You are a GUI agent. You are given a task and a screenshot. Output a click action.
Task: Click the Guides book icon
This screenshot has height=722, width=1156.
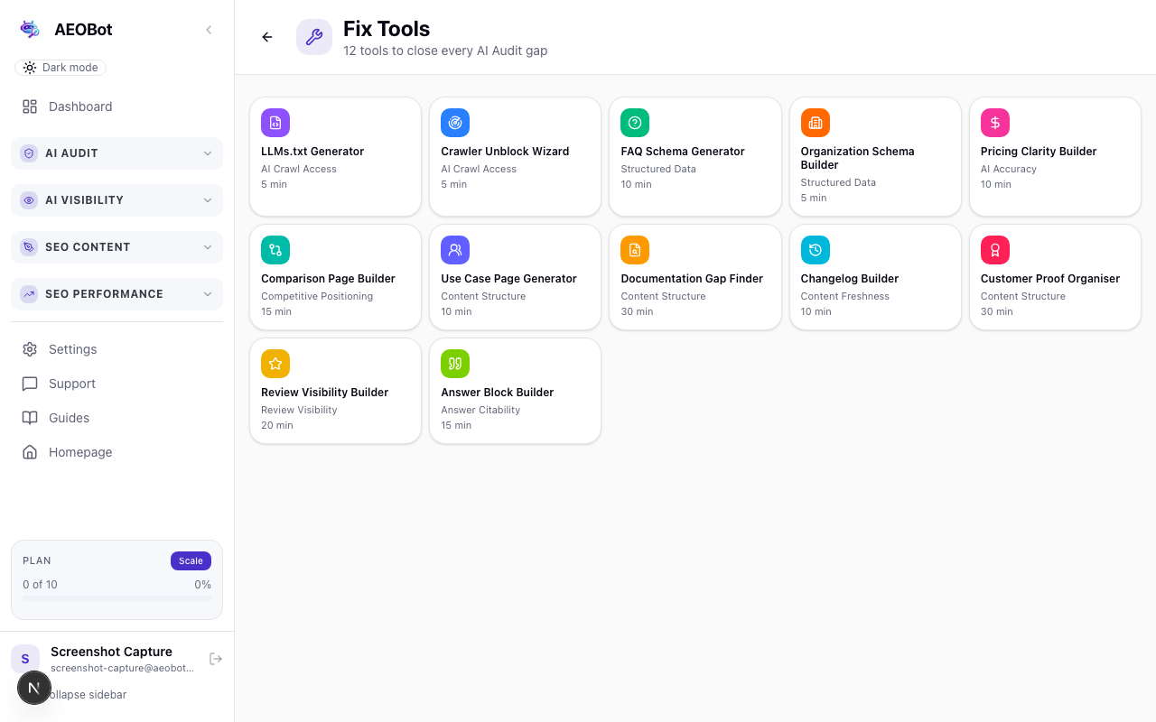30,418
